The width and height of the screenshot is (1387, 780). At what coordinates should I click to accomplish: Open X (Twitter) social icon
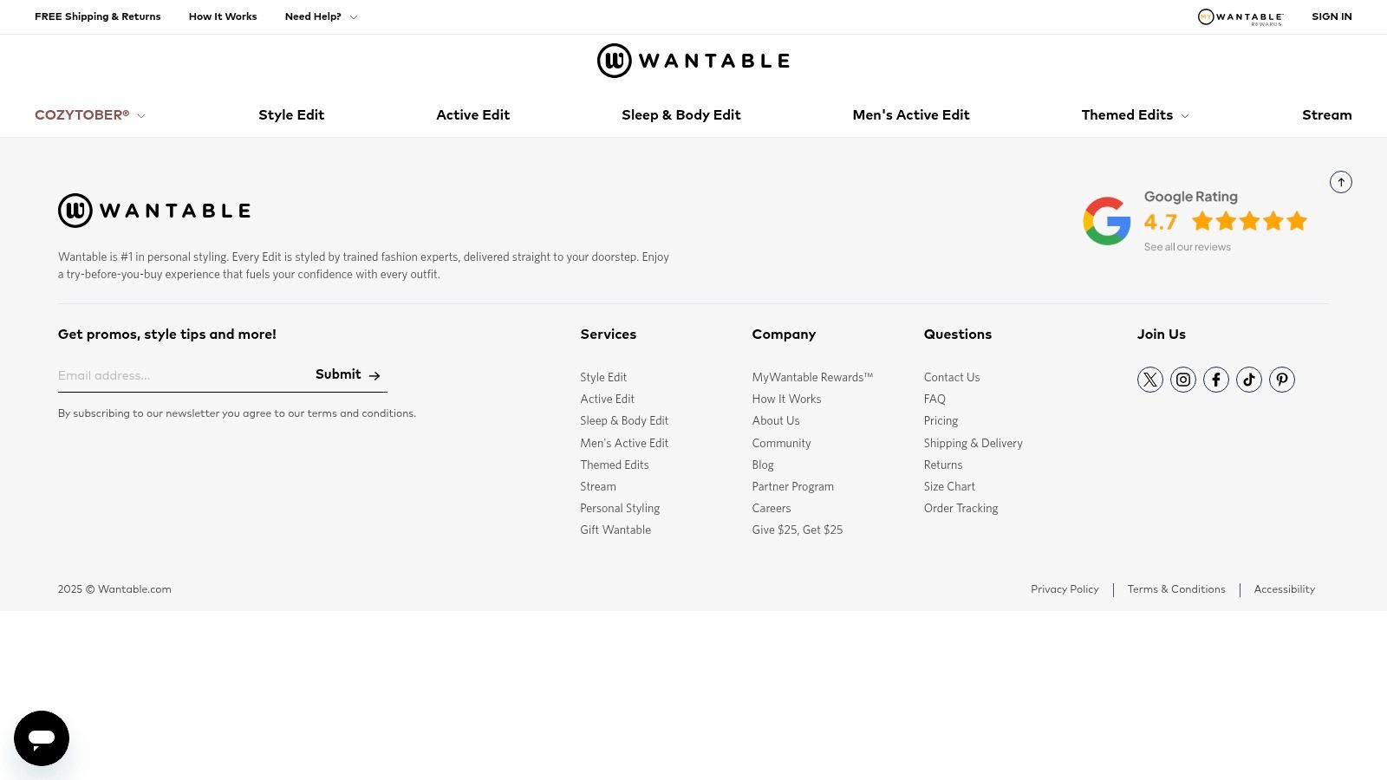pos(1149,379)
